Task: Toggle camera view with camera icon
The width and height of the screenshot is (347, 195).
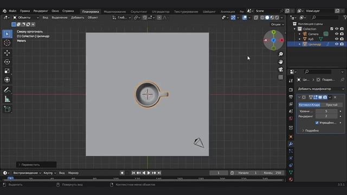Action: pos(281,69)
